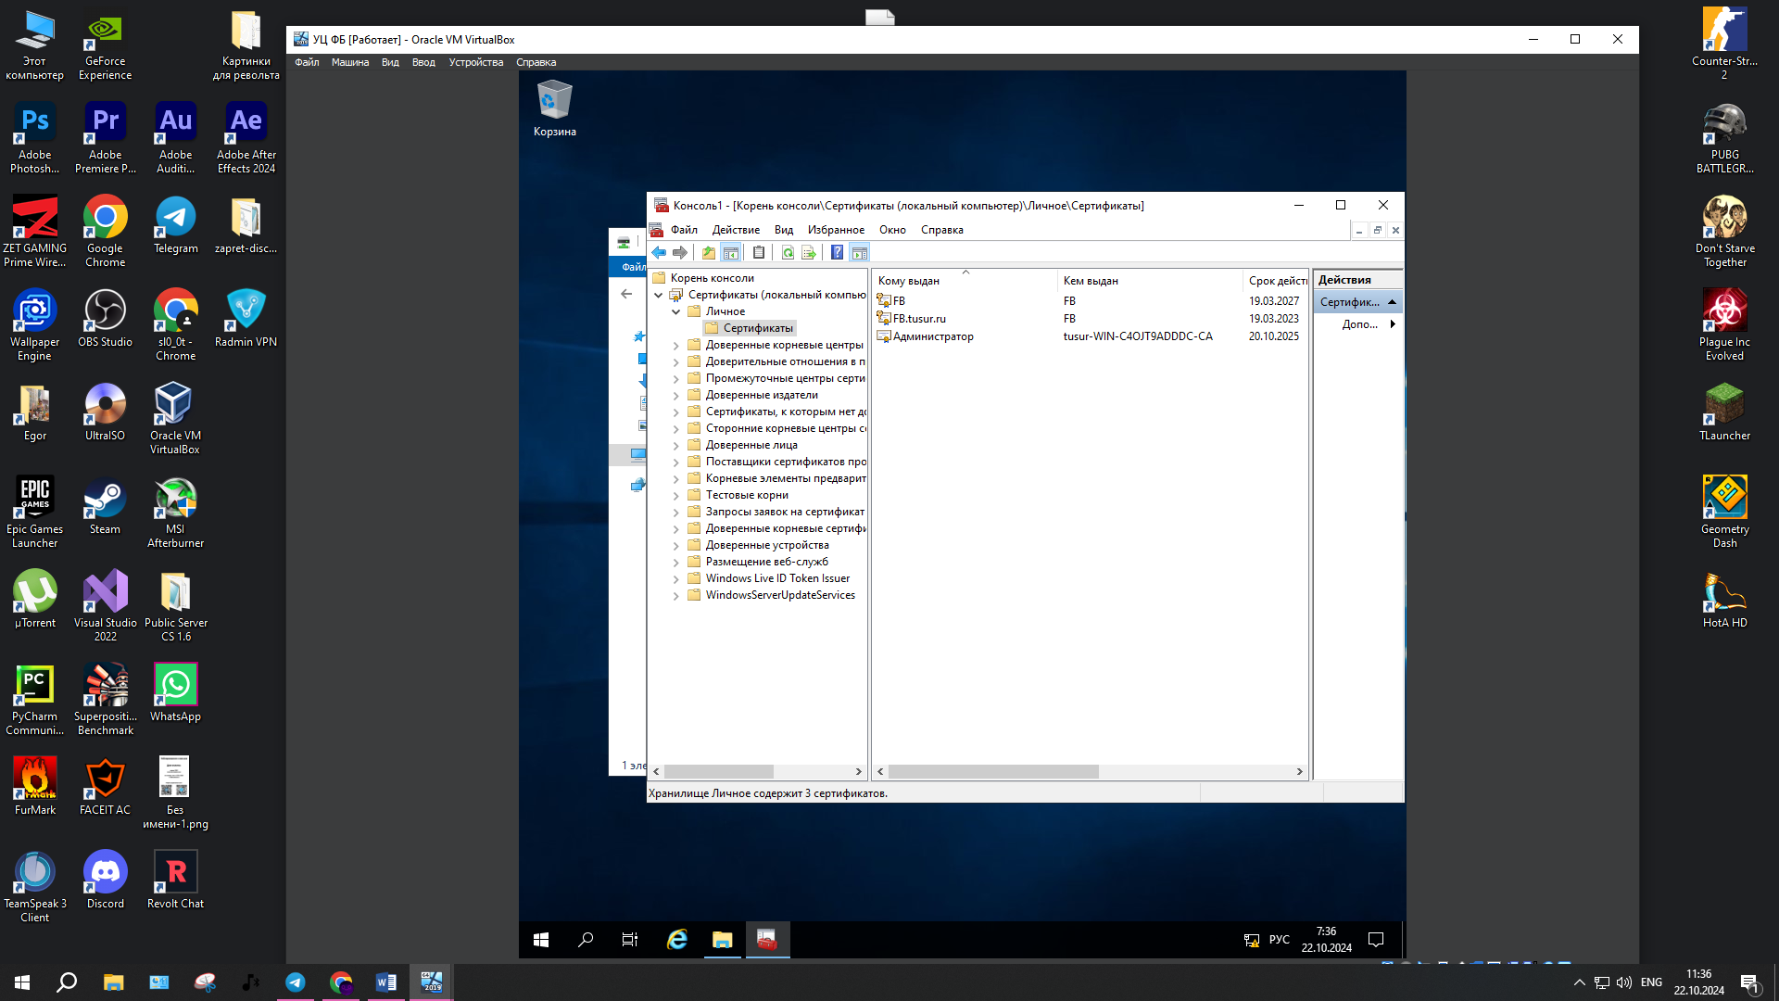Open the Машина menu in VirtualBox
The width and height of the screenshot is (1779, 1001).
point(350,62)
